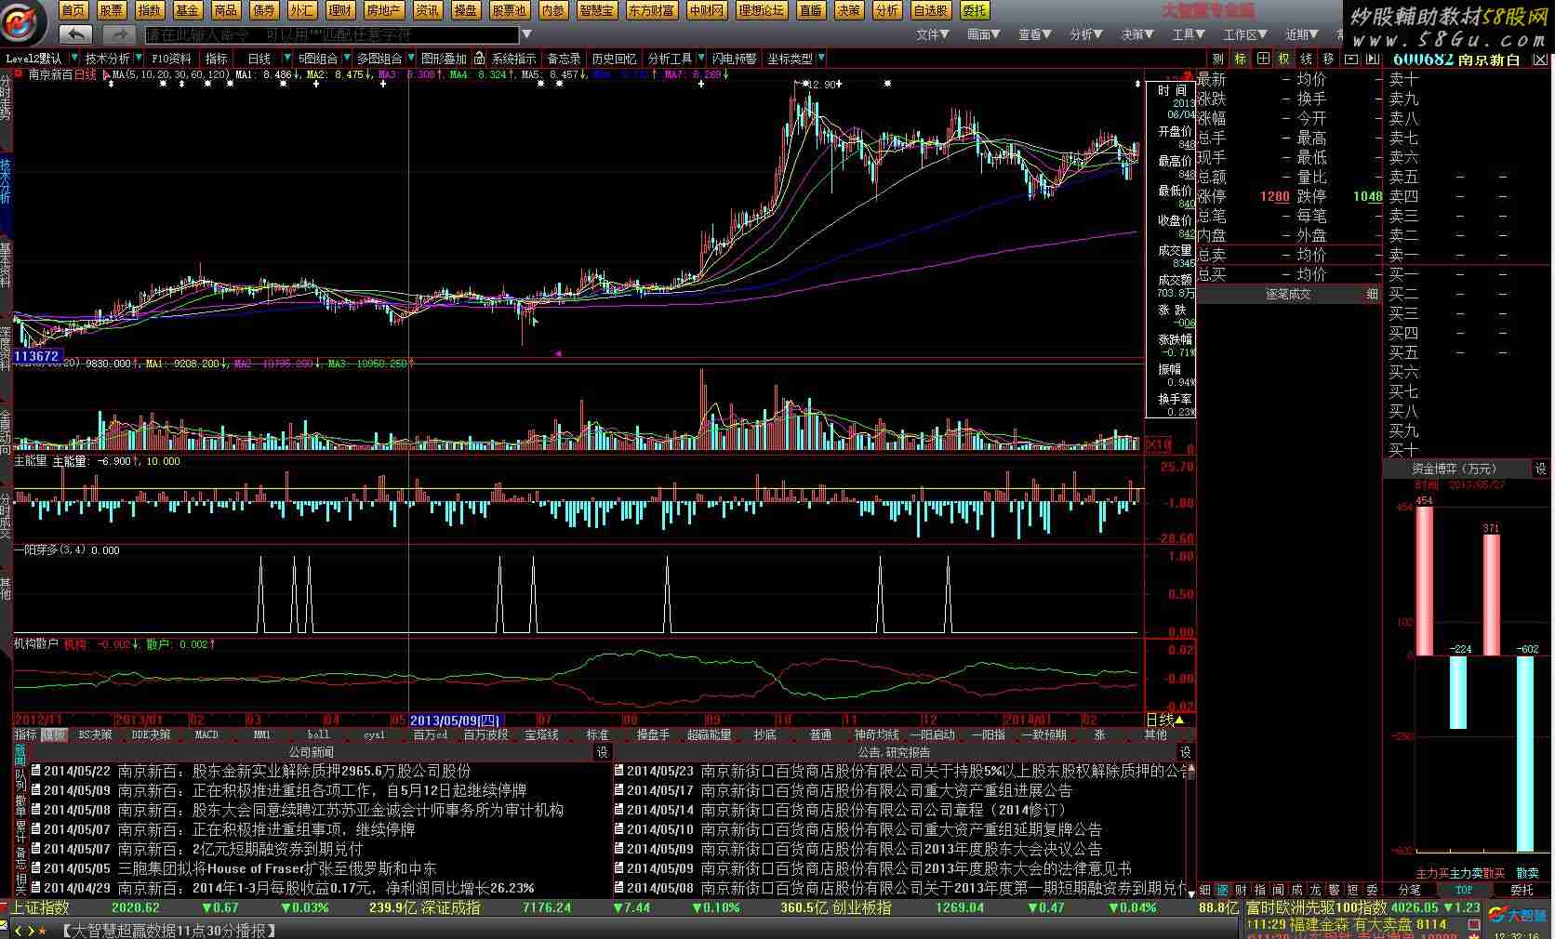Select the MACD indicator tab
The height and width of the screenshot is (939, 1555).
tap(206, 735)
